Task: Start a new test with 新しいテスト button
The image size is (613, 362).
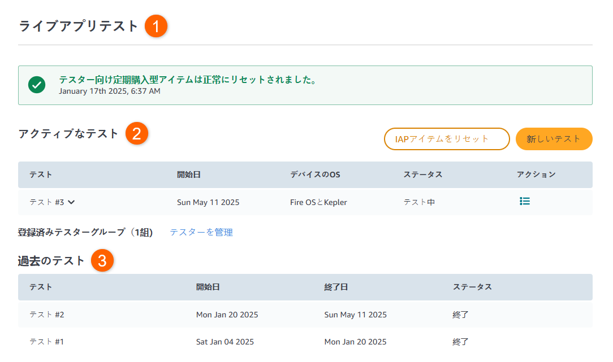Action: pyautogui.click(x=554, y=139)
